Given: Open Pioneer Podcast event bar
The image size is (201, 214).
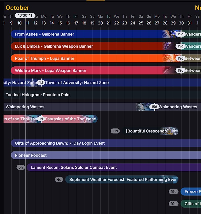Looking at the screenshot, I should coord(106,155).
